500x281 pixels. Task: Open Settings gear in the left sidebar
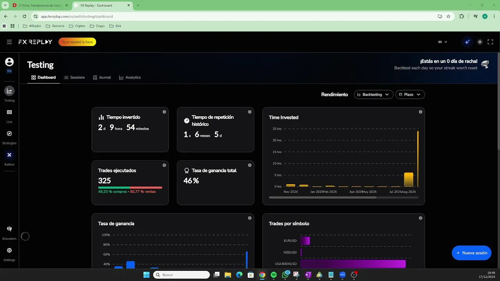9,254
